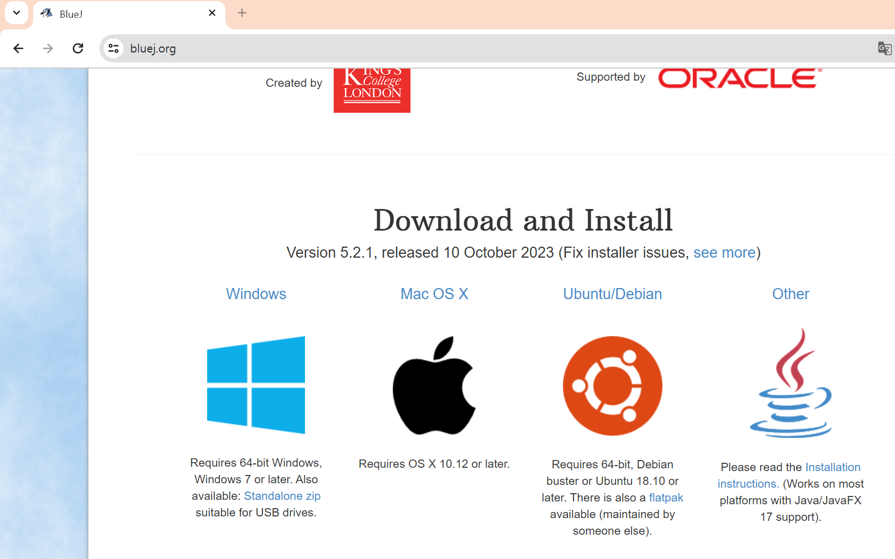This screenshot has height=559, width=895.
Task: Open a new tab with the plus button
Action: click(x=242, y=13)
